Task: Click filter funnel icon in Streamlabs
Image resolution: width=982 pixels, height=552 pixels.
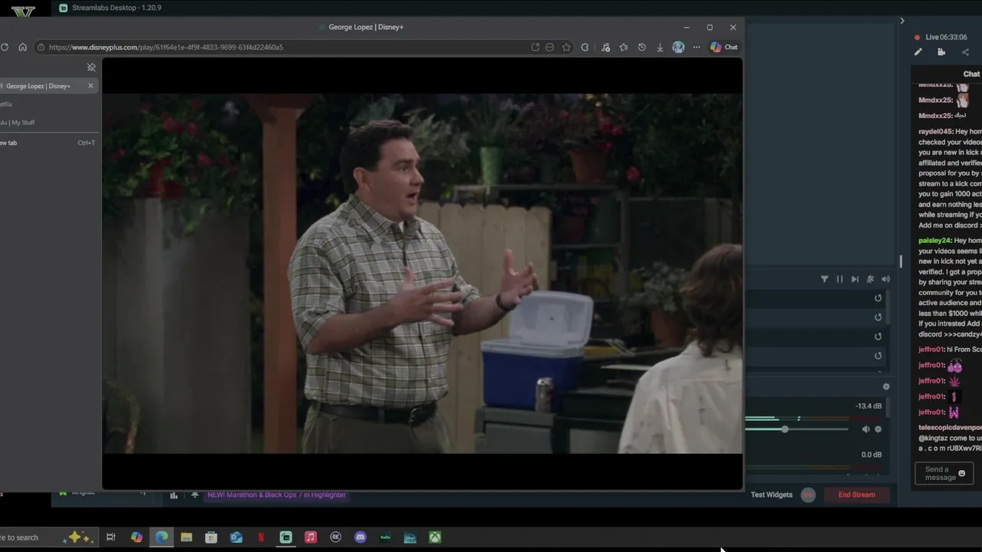Action: 824,279
